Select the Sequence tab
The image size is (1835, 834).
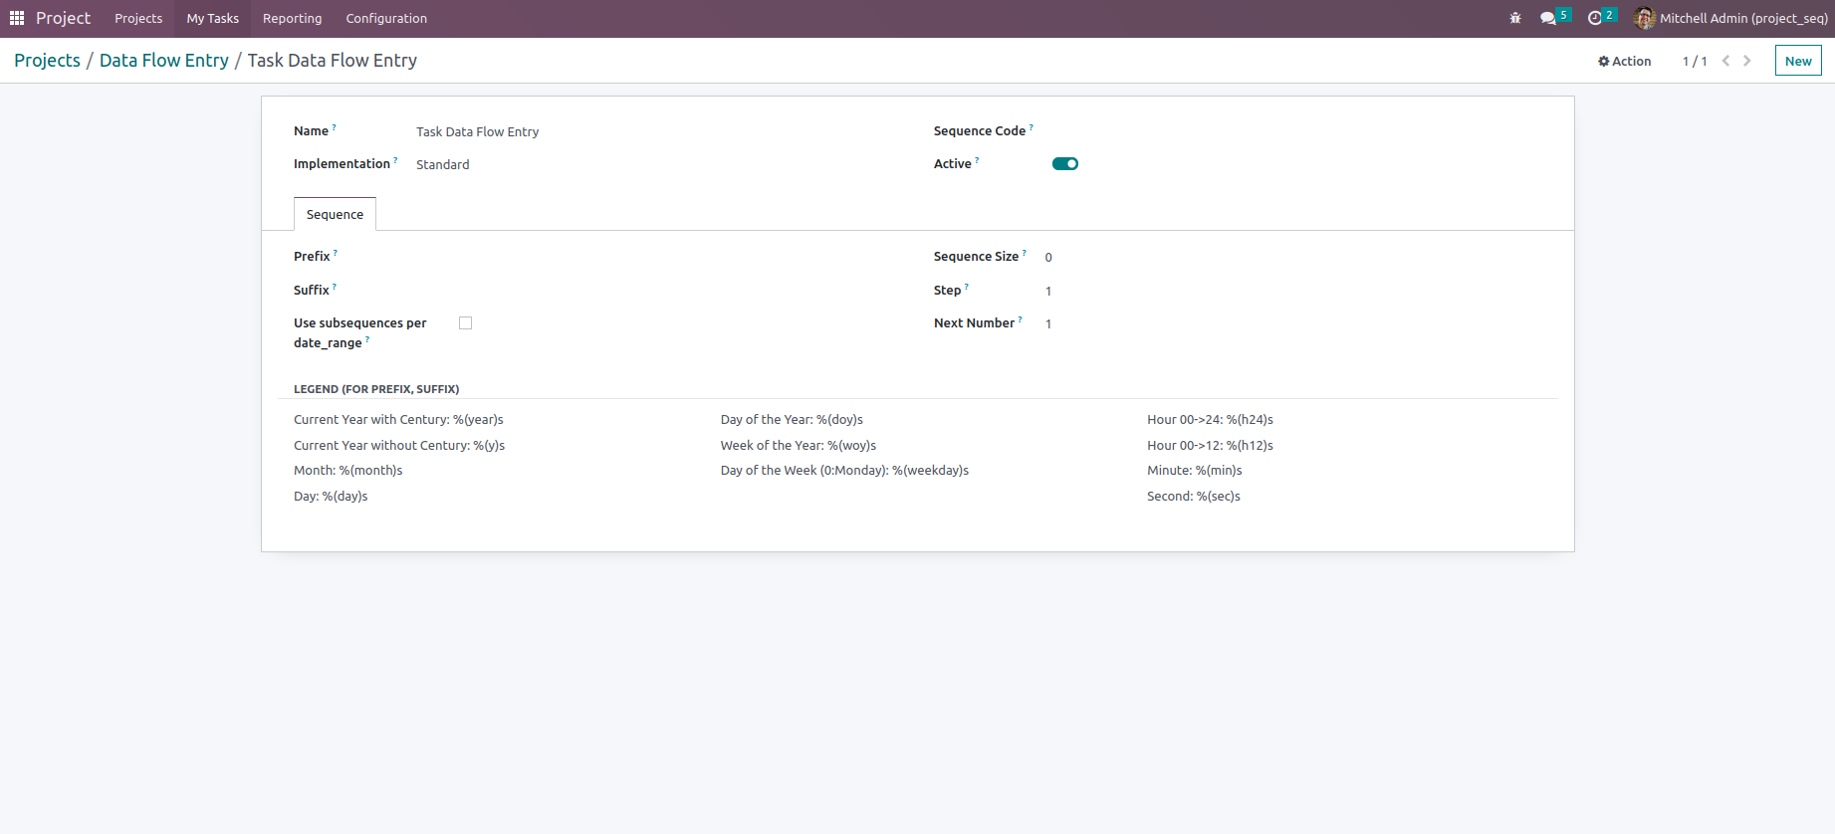pos(335,214)
